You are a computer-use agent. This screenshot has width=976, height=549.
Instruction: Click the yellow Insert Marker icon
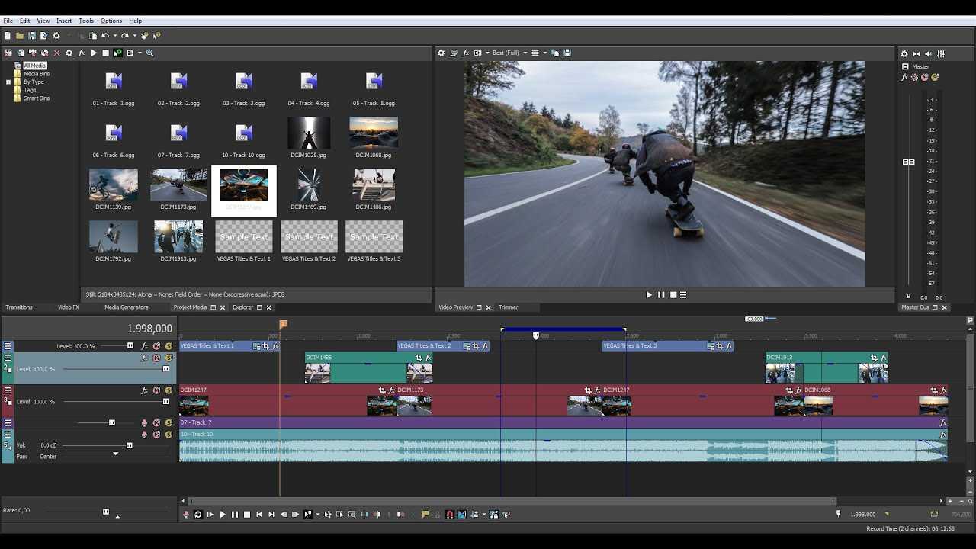click(425, 515)
